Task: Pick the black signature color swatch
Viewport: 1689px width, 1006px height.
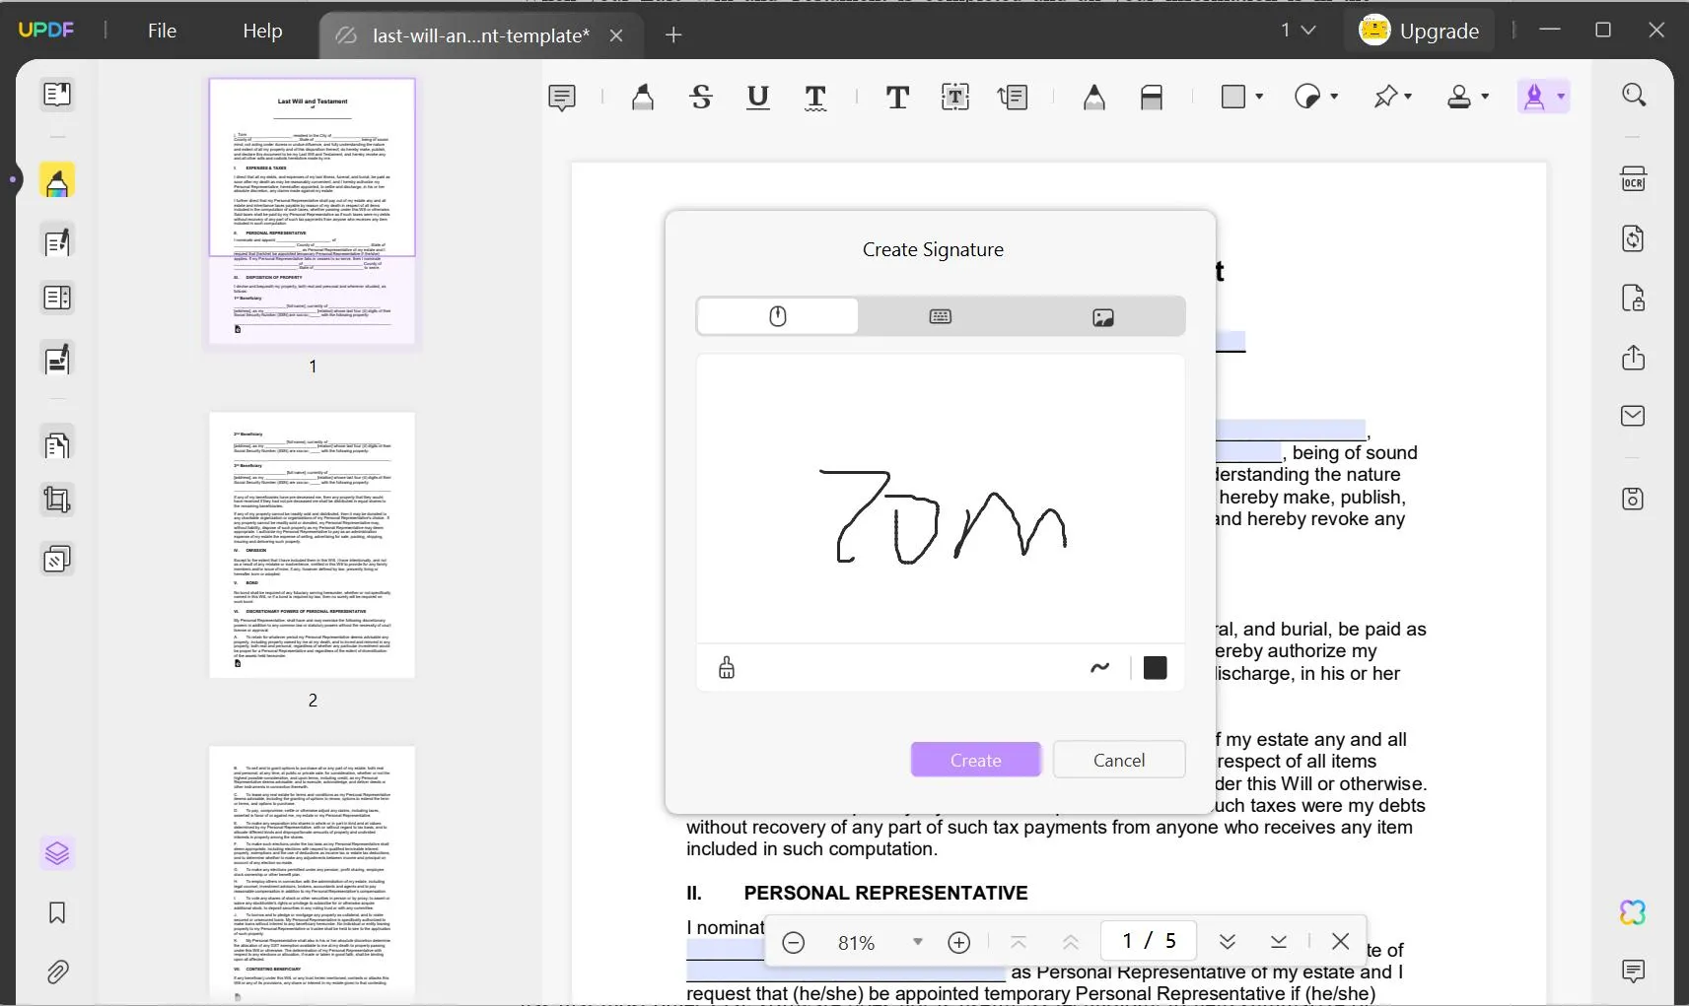Action: pyautogui.click(x=1156, y=668)
